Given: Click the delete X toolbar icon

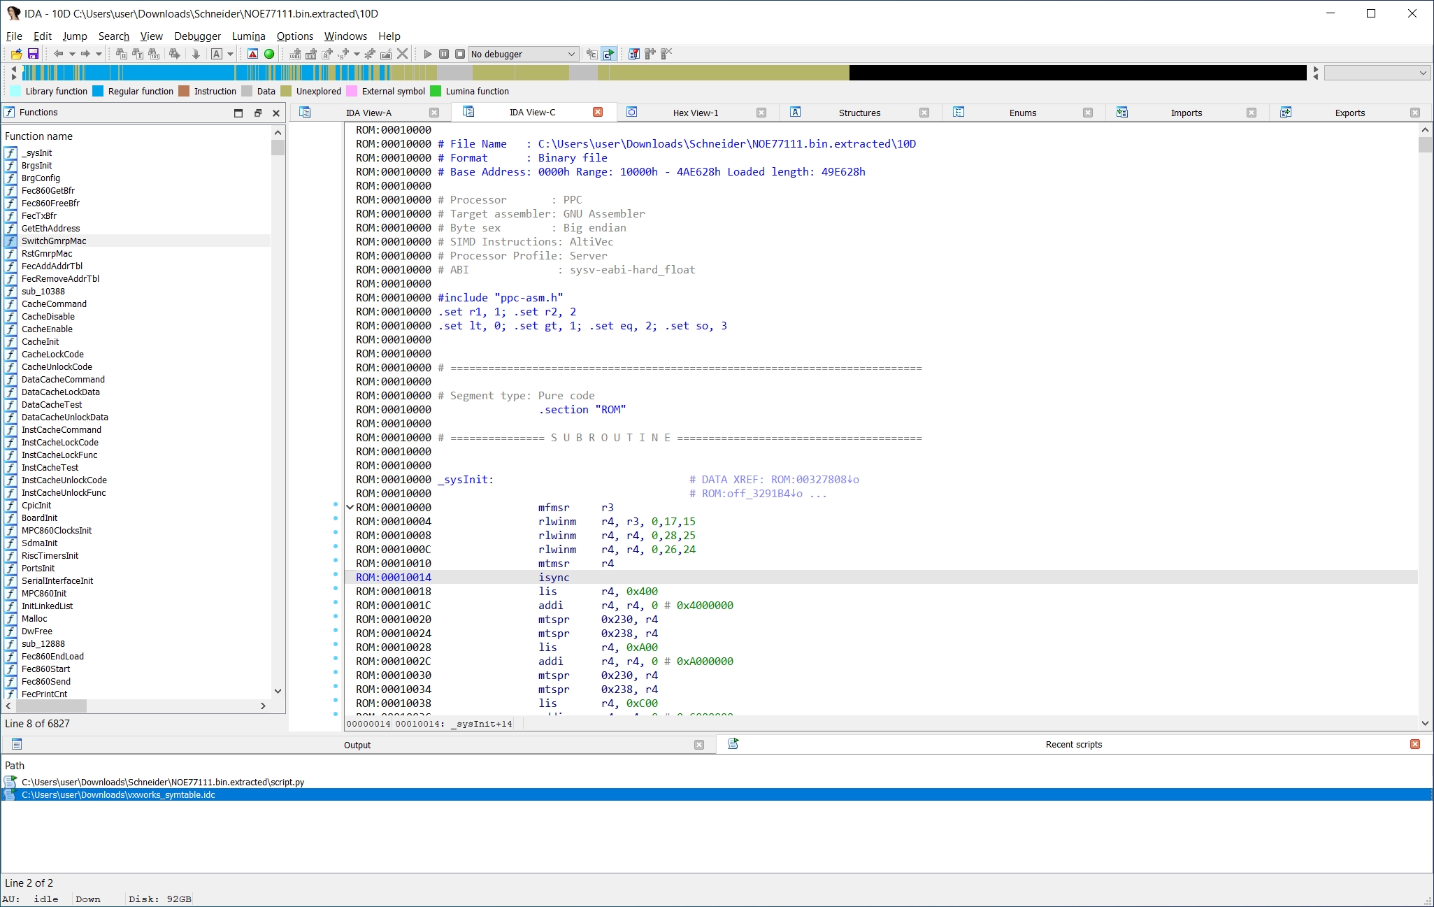Looking at the screenshot, I should tap(402, 54).
